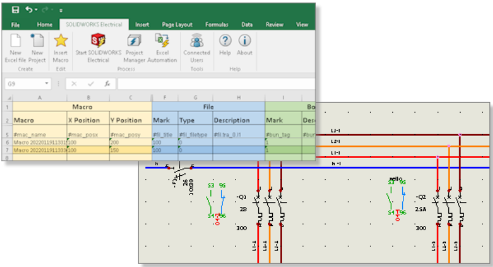The image size is (493, 267).
Task: Click the formula bar Enter checkmark
Action: [x=91, y=84]
